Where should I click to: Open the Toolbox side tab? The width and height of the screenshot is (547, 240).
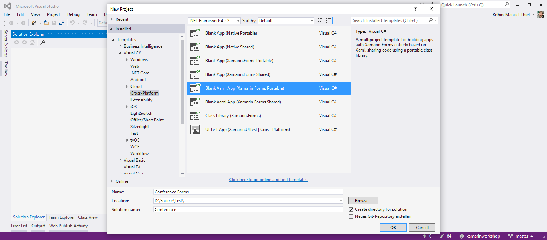(x=6, y=69)
